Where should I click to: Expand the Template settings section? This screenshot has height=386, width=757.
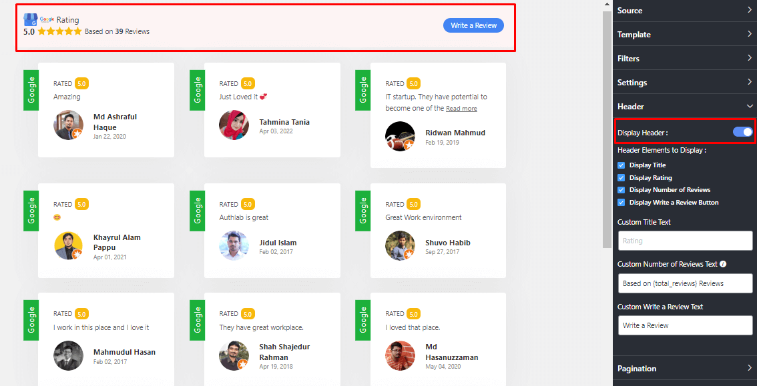pyautogui.click(x=684, y=35)
